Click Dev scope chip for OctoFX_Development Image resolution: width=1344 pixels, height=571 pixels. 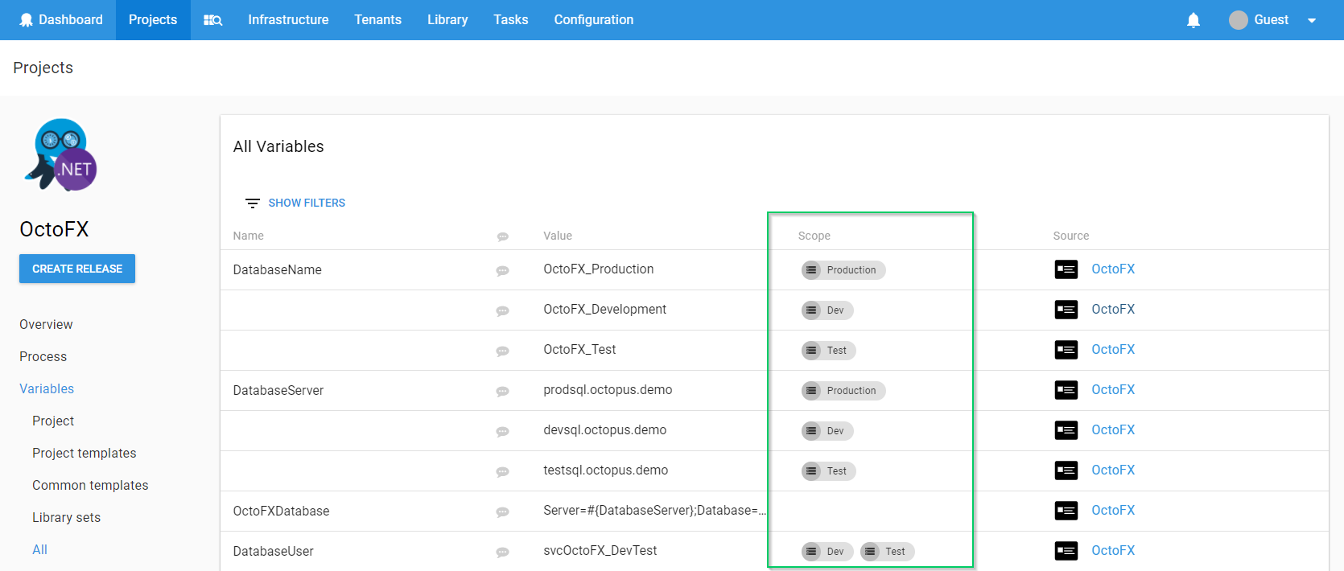pyautogui.click(x=827, y=310)
